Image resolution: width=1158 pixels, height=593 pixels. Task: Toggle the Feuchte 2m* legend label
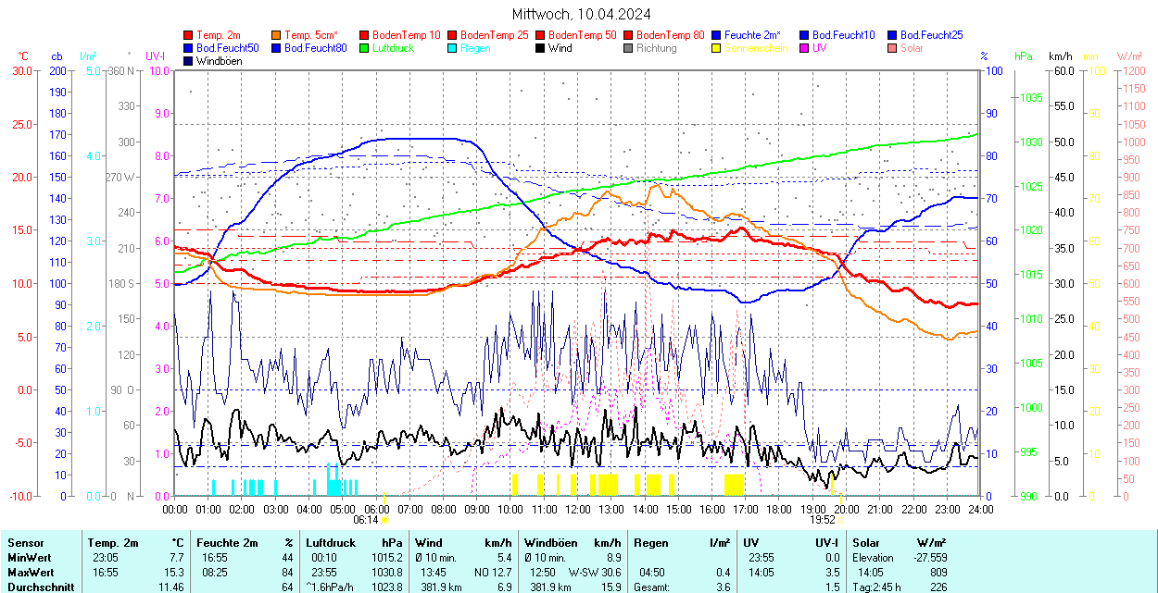(x=752, y=35)
